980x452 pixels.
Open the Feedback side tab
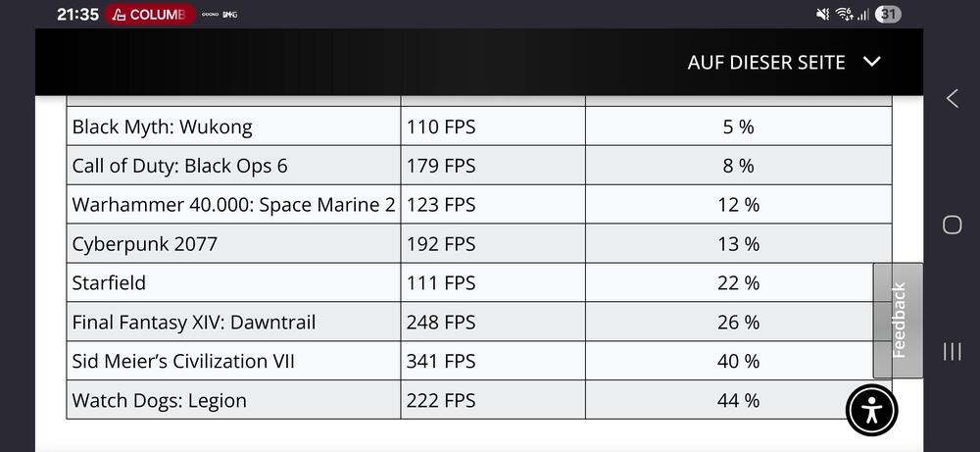[898, 320]
